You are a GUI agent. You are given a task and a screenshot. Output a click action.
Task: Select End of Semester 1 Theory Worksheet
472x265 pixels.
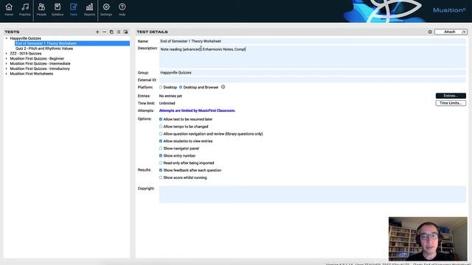[72, 43]
